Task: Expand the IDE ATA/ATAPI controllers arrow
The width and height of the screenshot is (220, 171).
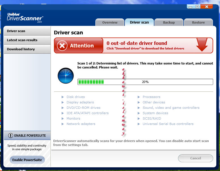Action: coord(62,113)
